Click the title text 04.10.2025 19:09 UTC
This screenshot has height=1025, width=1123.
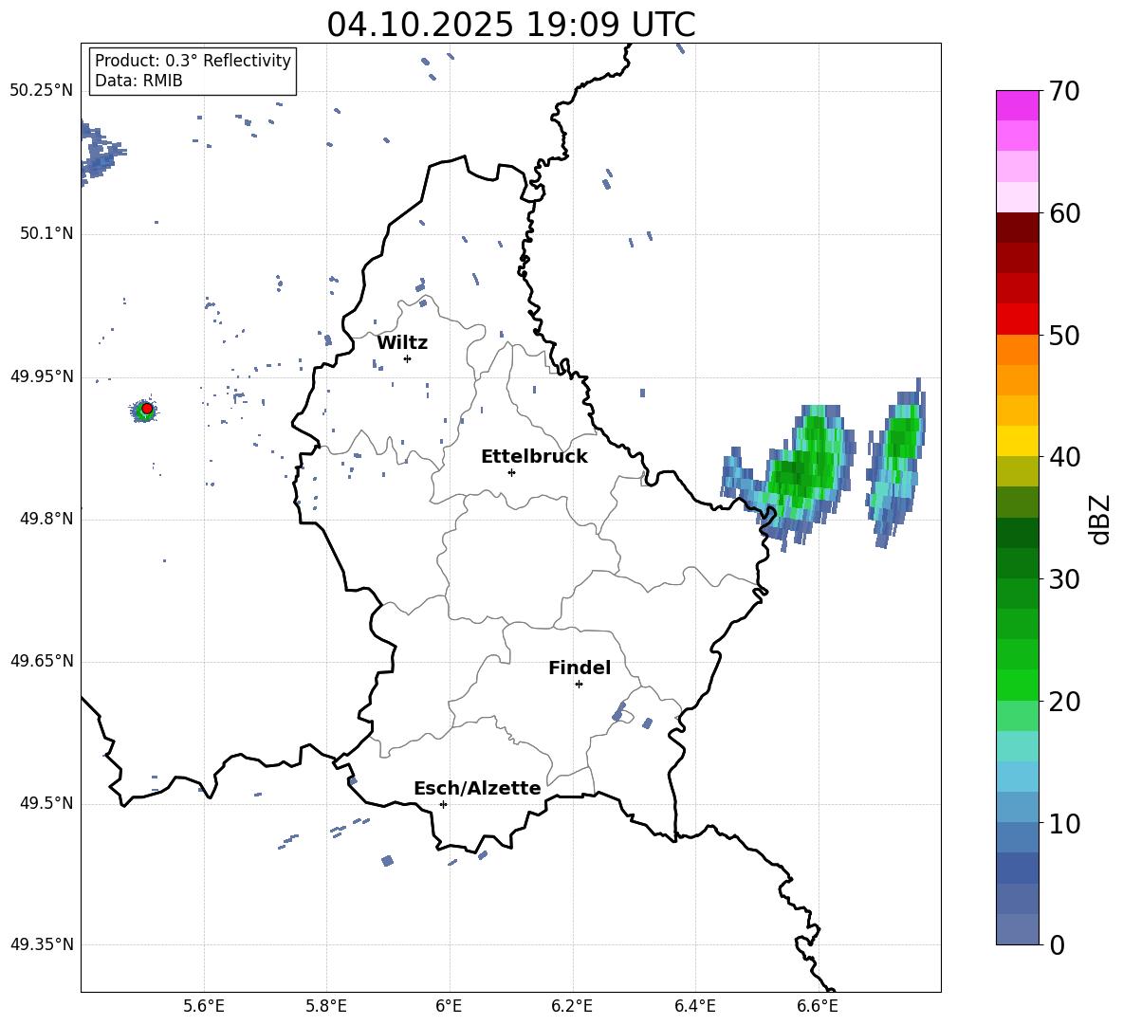(510, 25)
